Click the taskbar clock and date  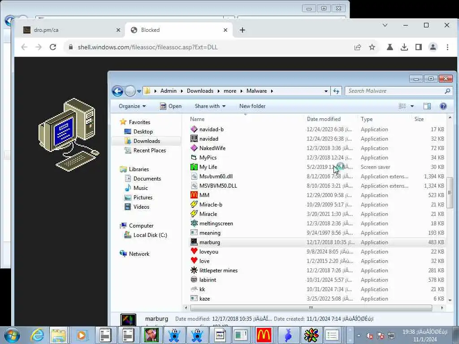[x=425, y=335]
